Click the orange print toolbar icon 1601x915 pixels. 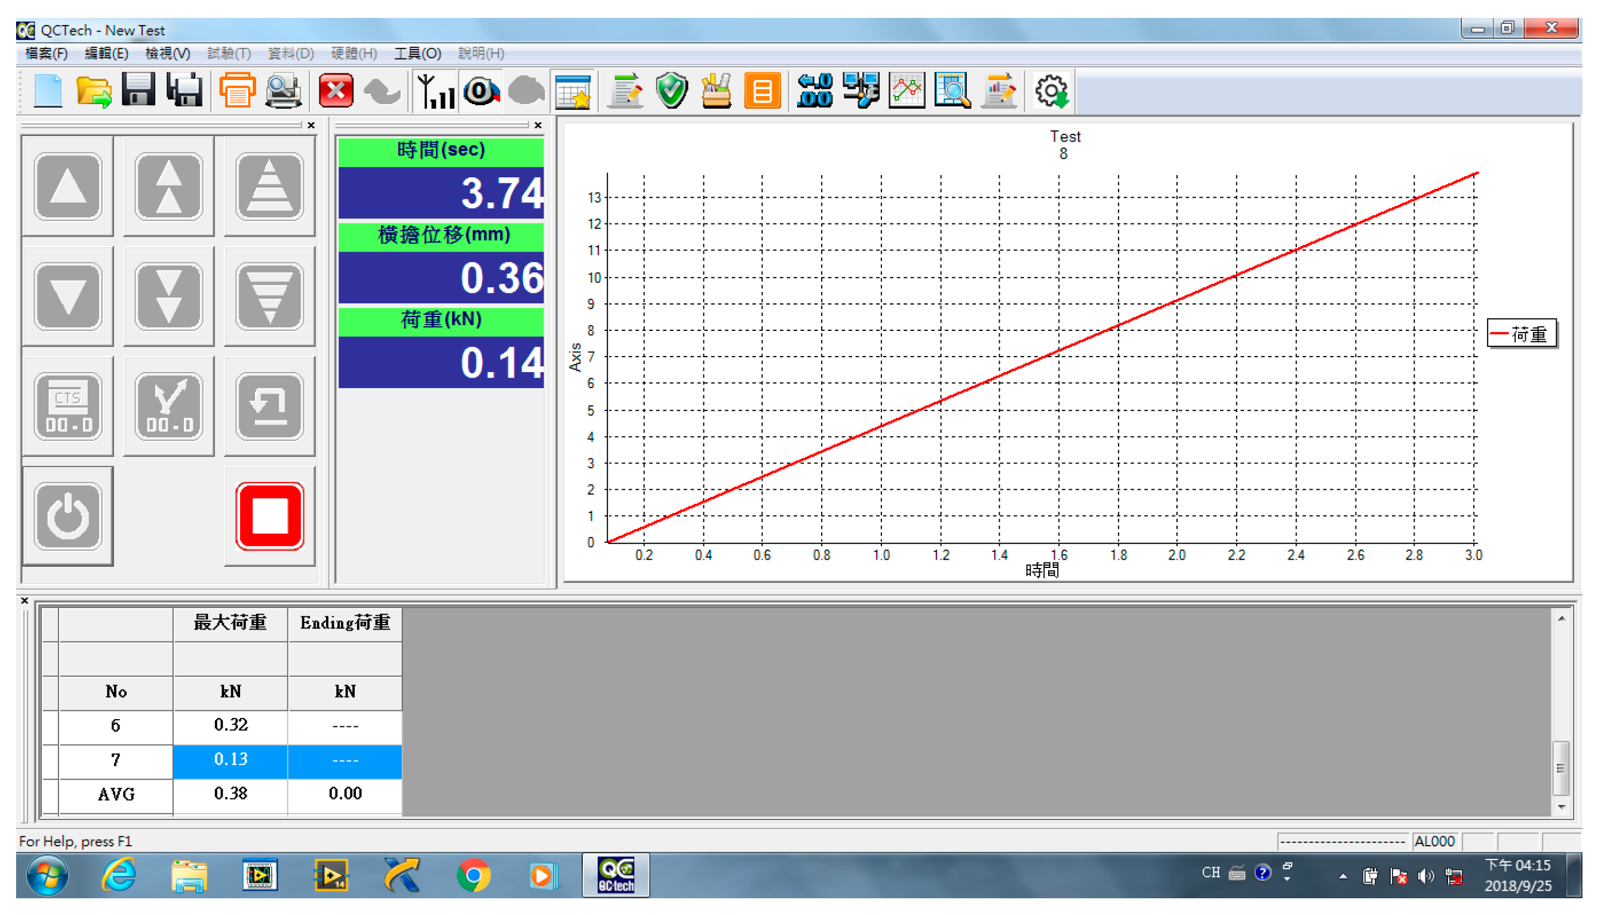point(237,92)
